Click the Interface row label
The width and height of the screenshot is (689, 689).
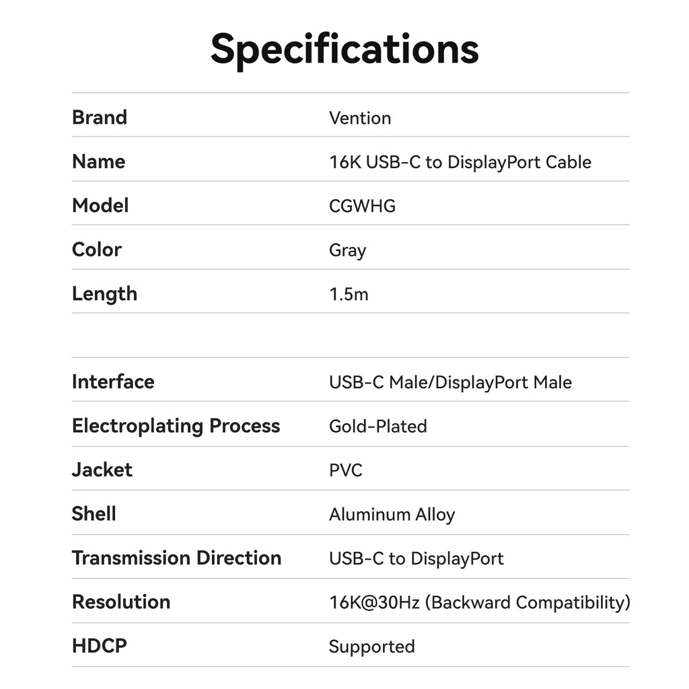[113, 382]
